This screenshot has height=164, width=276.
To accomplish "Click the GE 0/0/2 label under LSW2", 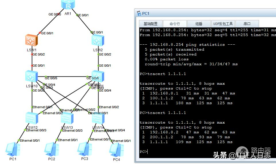I will click(105, 54).
